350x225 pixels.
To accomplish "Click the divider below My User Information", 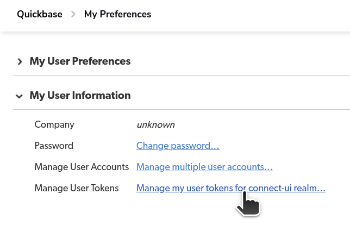I will pyautogui.click(x=182, y=110).
